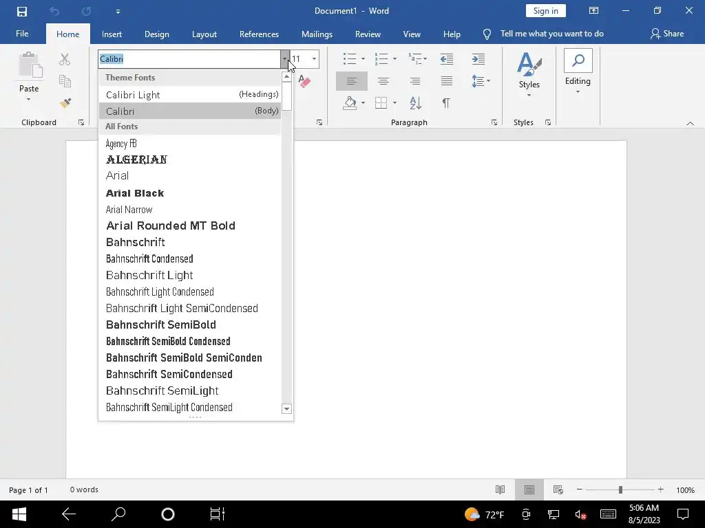Switch to Read Mode view

point(500,489)
